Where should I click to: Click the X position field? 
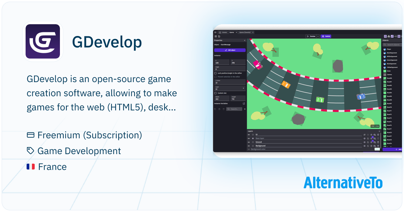pos(222,62)
